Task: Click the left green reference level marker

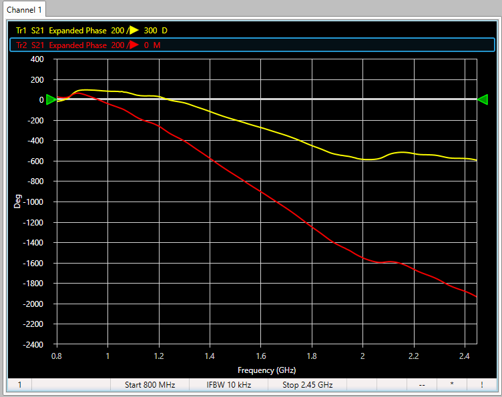Action: (51, 99)
